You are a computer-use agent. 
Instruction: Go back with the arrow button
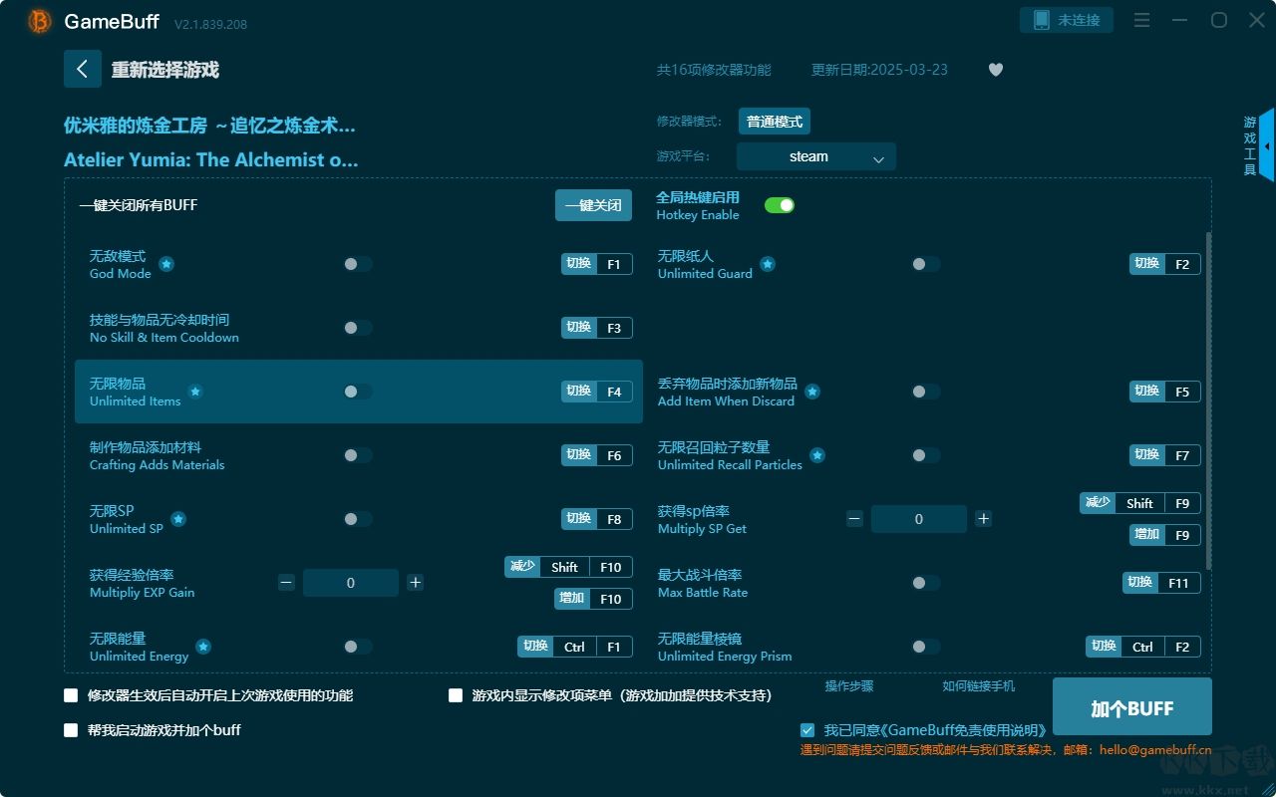click(83, 69)
